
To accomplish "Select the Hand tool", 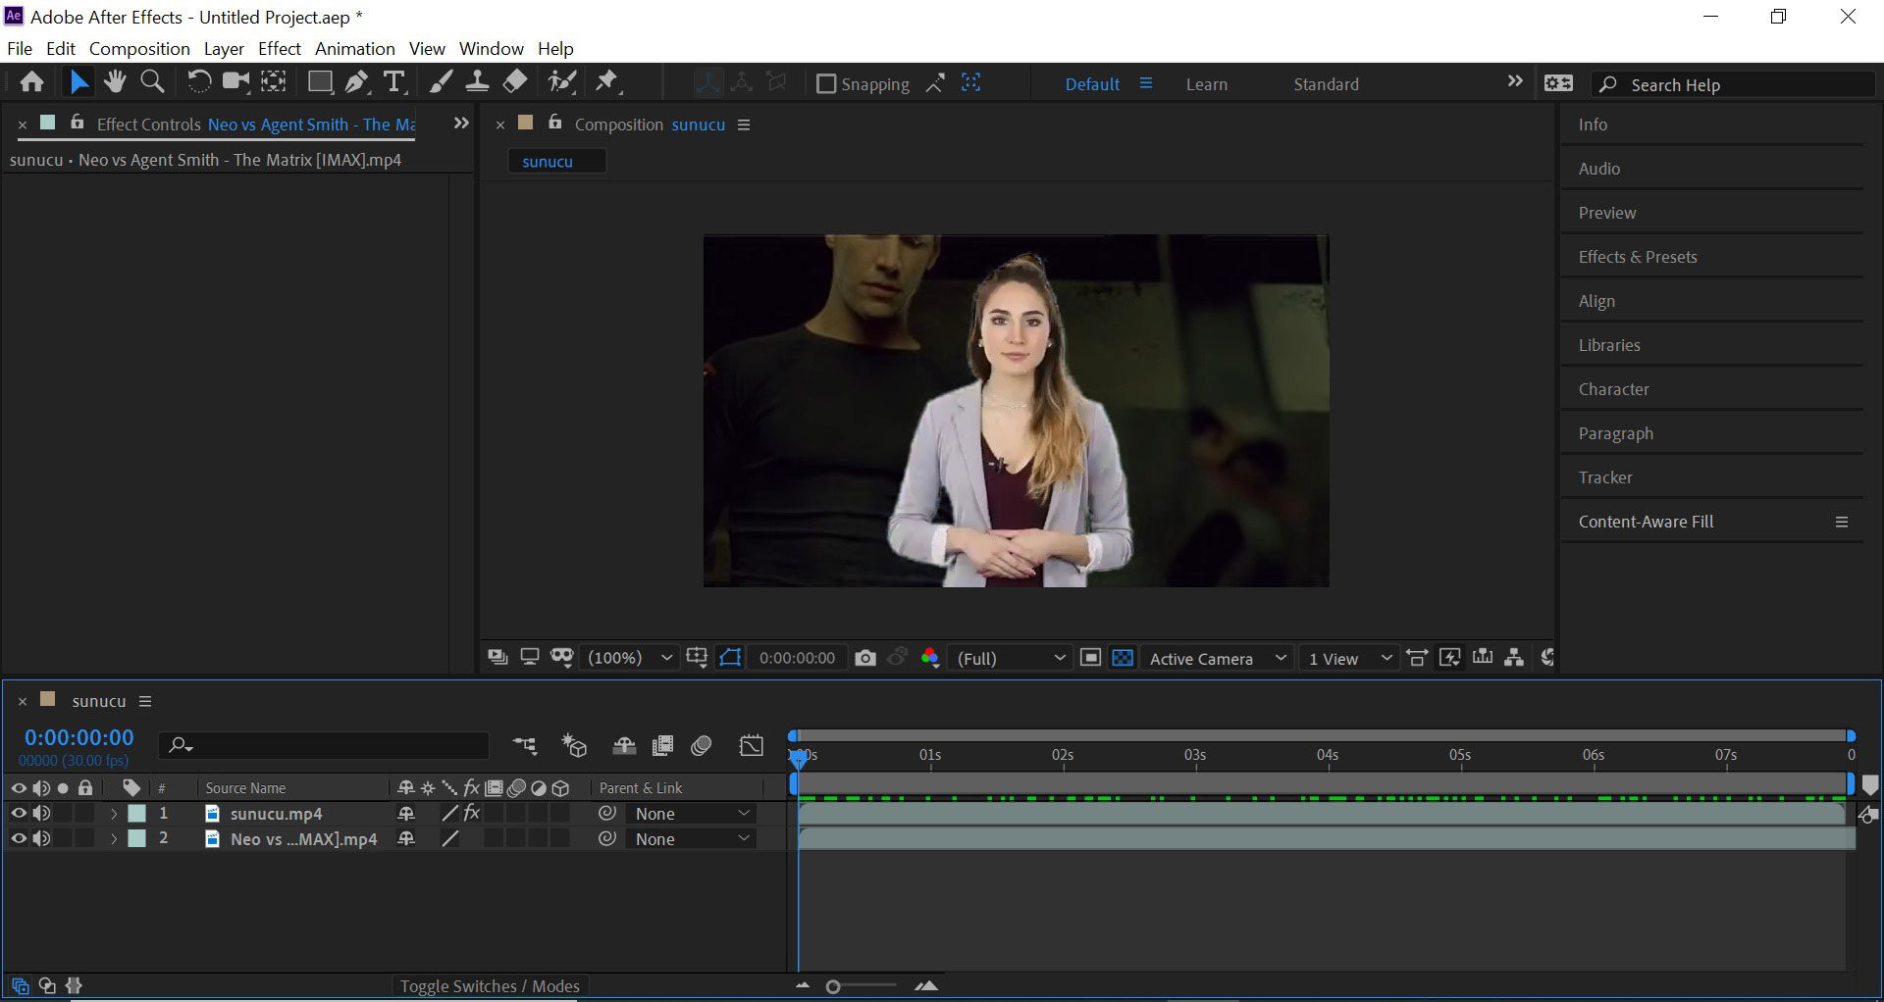I will [x=115, y=82].
